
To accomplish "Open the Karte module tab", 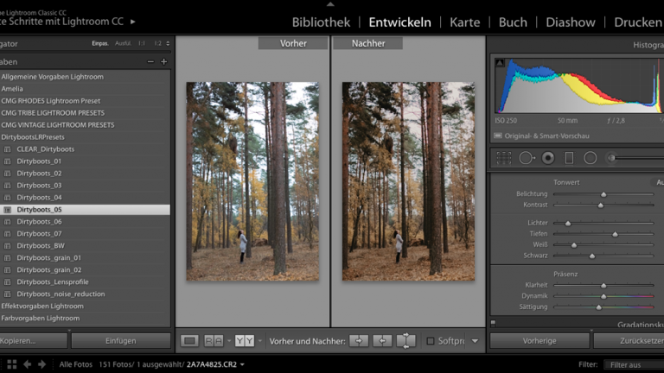I will click(x=464, y=22).
